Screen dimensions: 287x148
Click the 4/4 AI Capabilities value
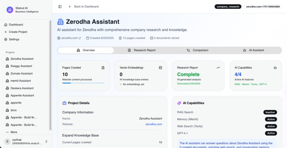click(238, 75)
